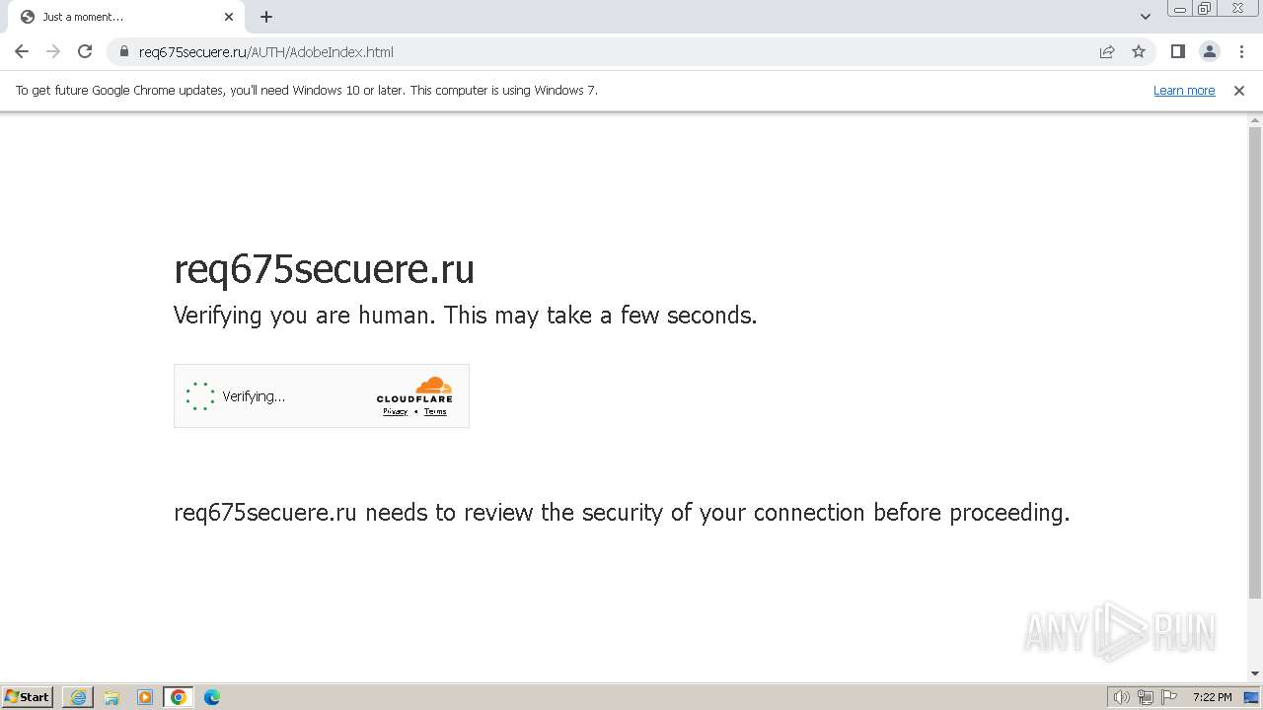Bookmark this page with the star icon

[1139, 52]
